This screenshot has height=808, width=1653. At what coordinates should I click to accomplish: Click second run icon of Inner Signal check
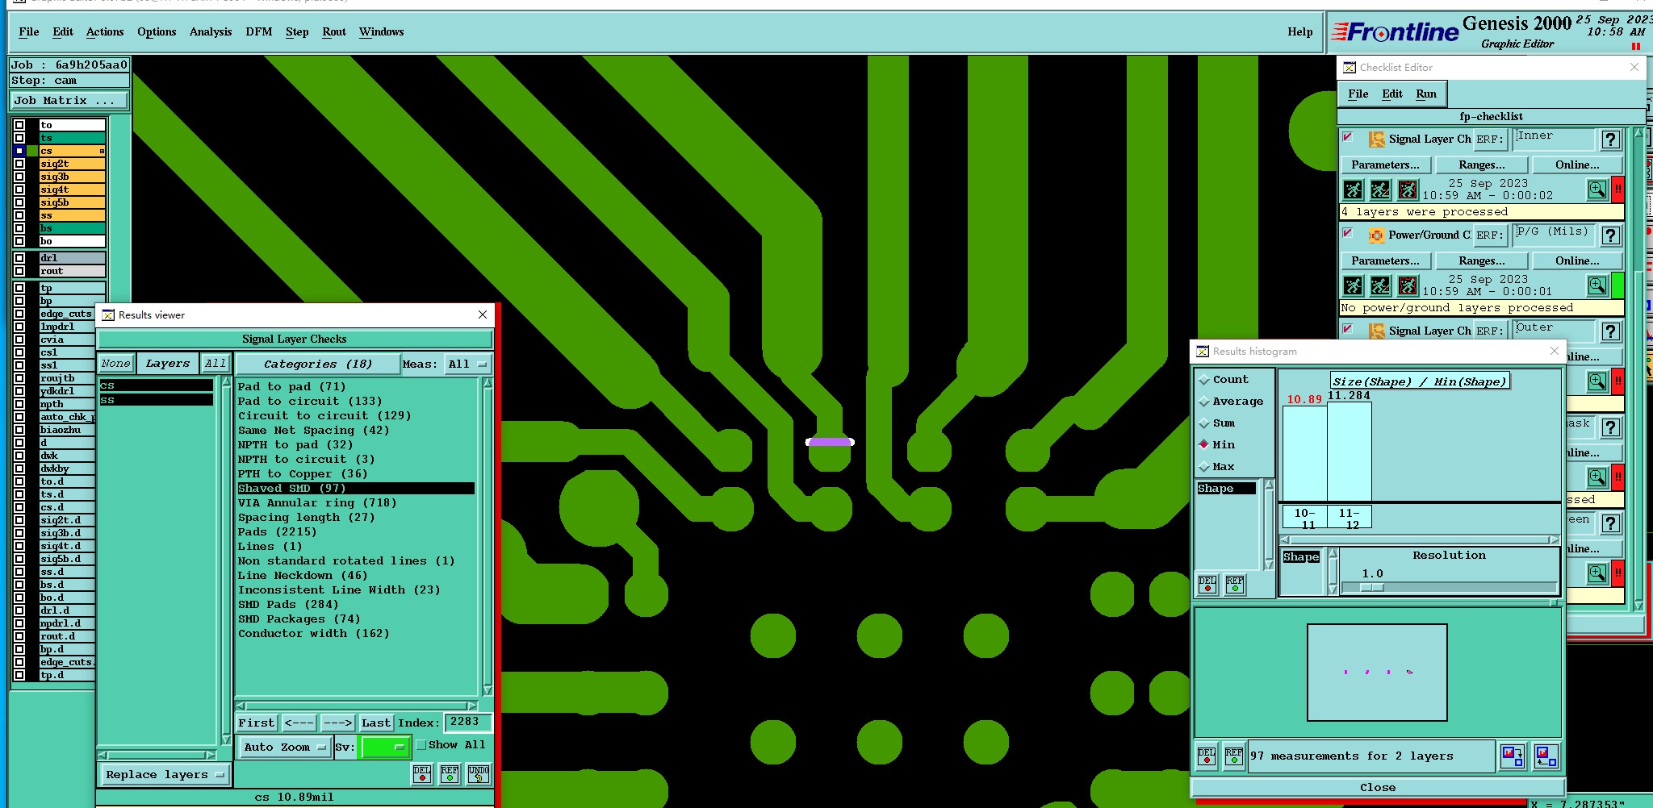(1380, 190)
